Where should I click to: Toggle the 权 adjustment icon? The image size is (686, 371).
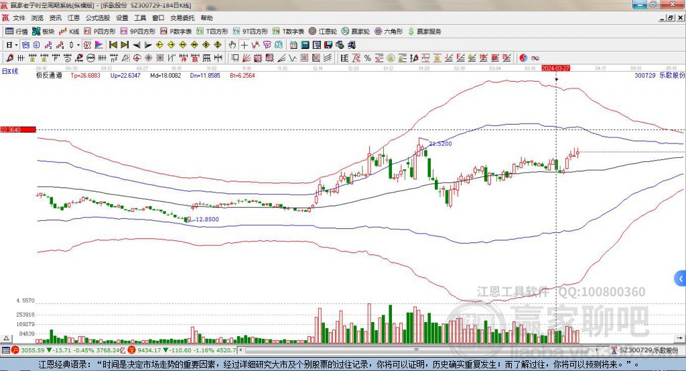coord(86,45)
